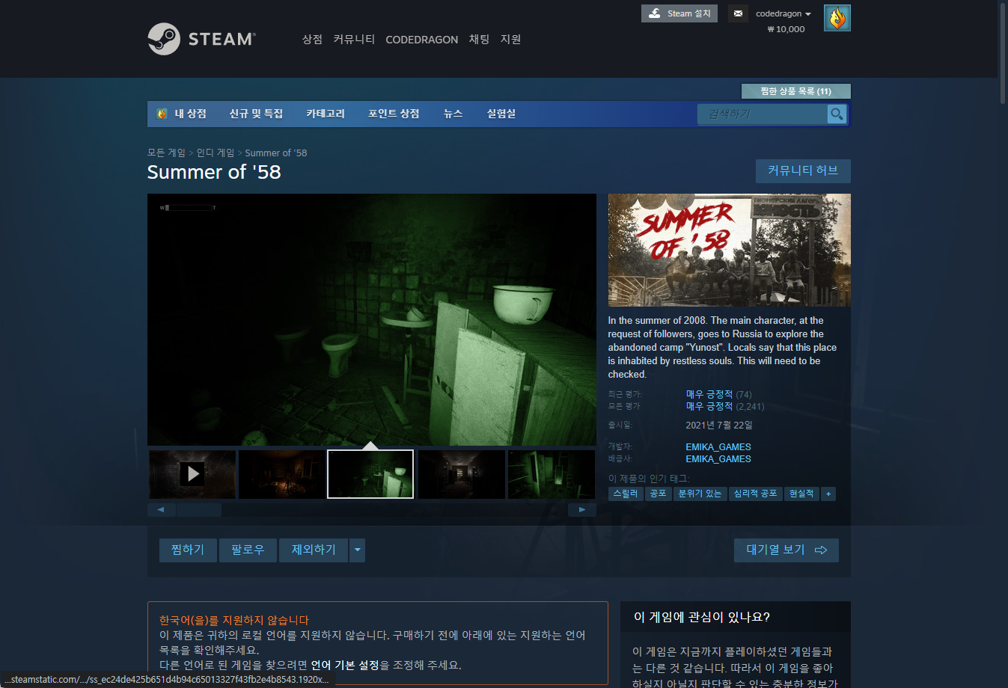Click the ₩10,000 wallet balance
The height and width of the screenshot is (688, 1008).
786,29
